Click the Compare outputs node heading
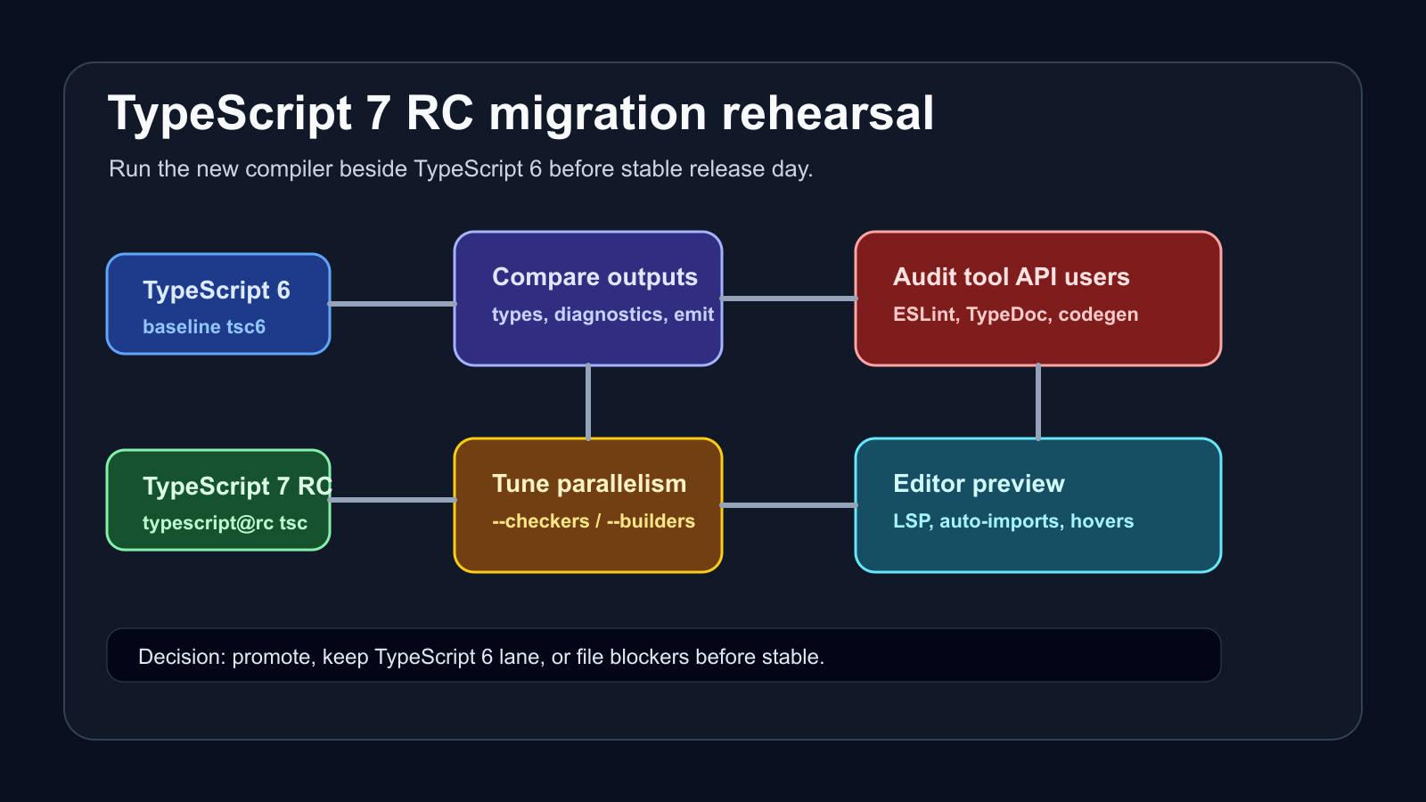The image size is (1426, 802). pyautogui.click(x=594, y=277)
